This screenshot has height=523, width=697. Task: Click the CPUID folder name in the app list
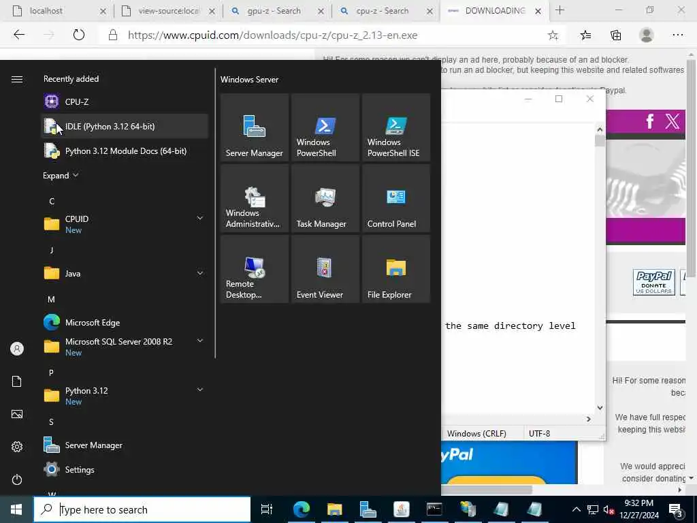(77, 219)
